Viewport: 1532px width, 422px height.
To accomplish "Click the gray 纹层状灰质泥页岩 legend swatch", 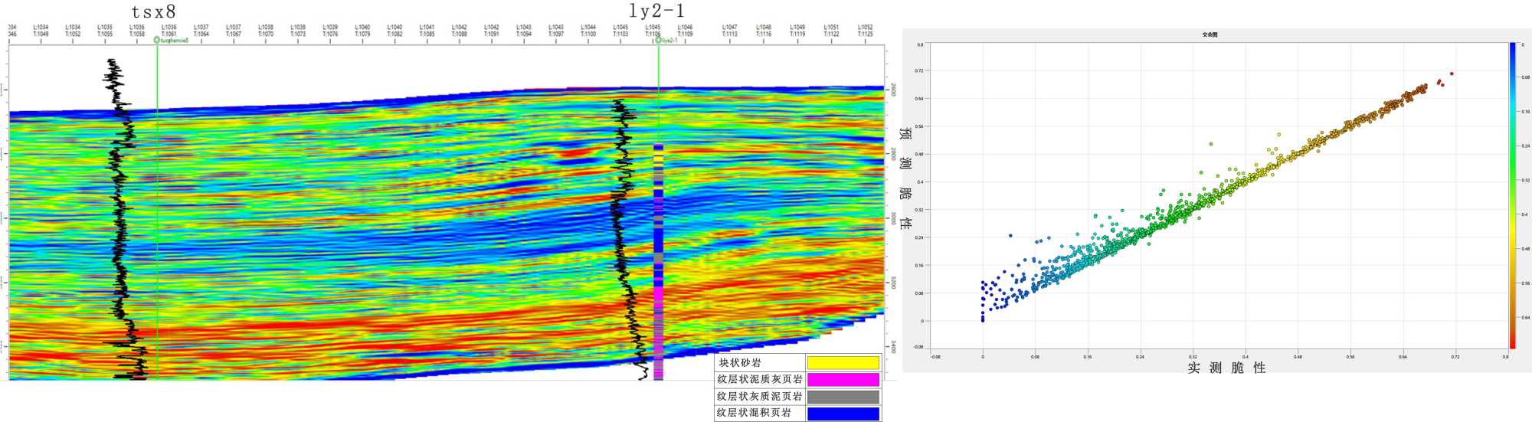I will [x=843, y=397].
